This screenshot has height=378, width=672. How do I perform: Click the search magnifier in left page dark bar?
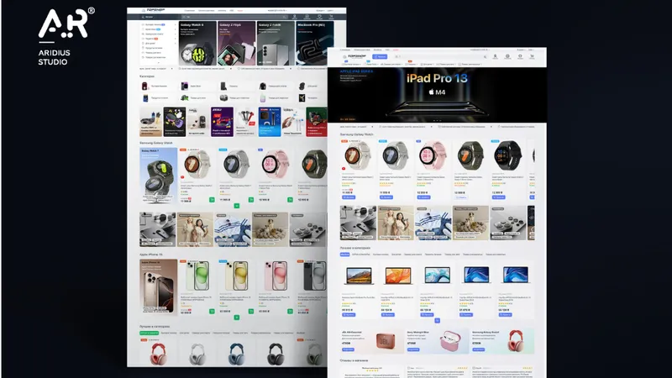pyautogui.click(x=284, y=17)
